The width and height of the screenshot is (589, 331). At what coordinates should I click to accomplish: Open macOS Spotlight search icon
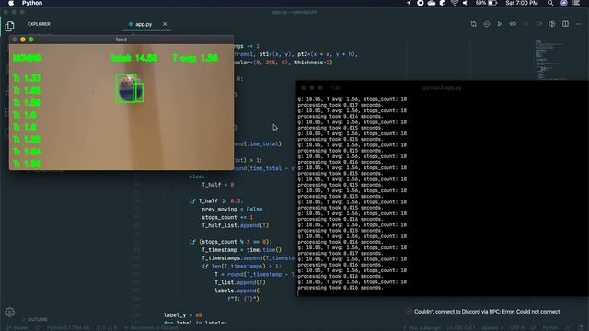click(550, 3)
